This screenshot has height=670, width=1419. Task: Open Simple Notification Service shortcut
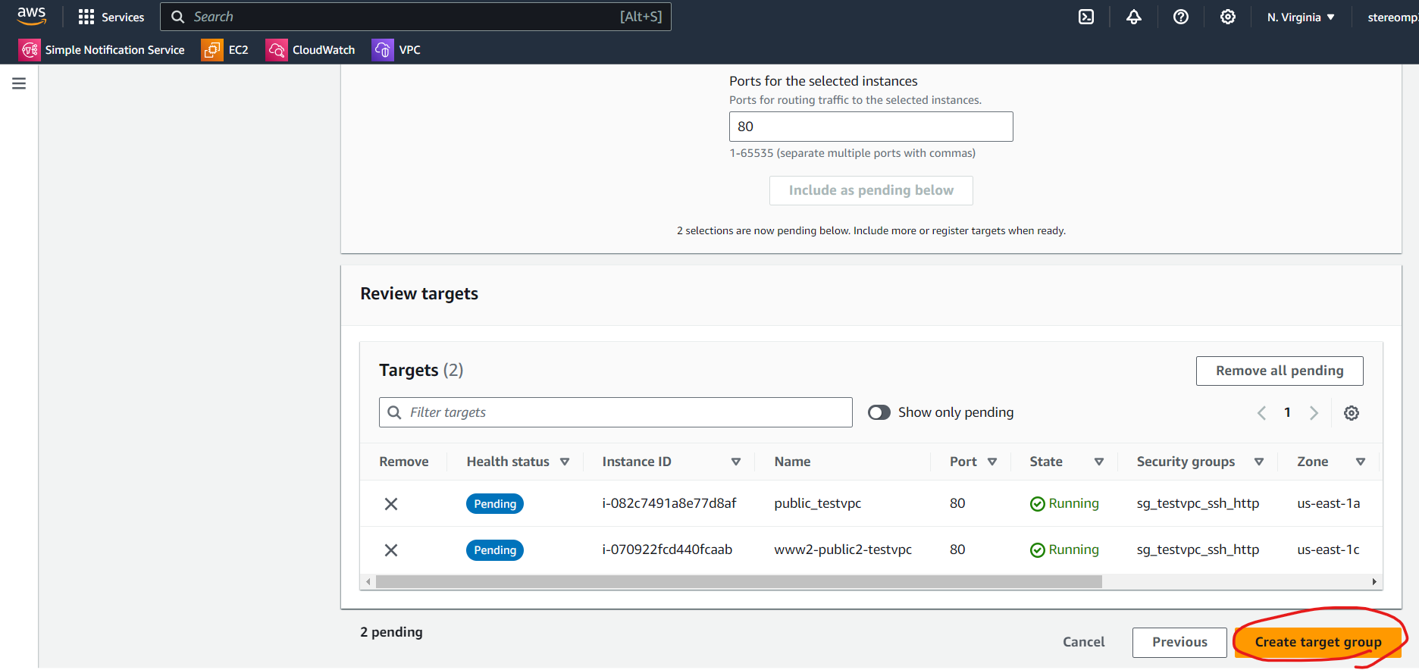(x=102, y=50)
